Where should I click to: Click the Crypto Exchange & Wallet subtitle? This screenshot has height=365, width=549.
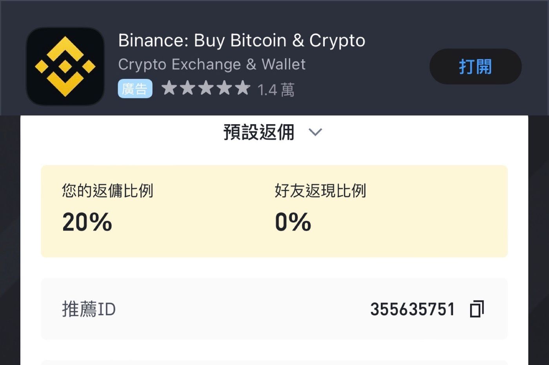212,64
